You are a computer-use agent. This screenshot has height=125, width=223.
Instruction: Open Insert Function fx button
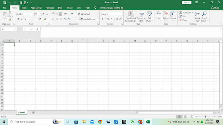pos(37,29)
